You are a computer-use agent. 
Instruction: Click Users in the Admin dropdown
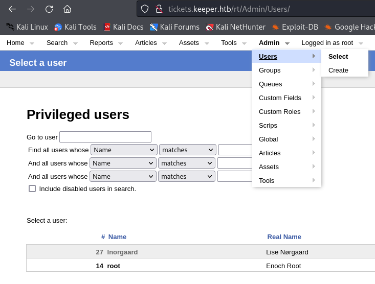point(286,56)
